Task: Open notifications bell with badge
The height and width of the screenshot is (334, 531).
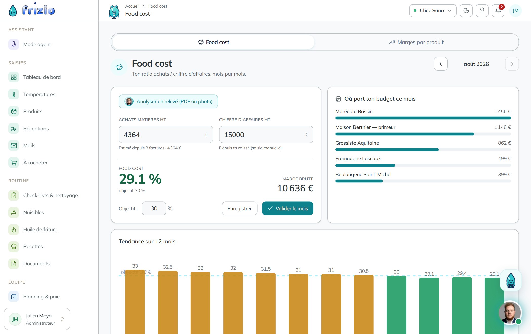Action: pyautogui.click(x=498, y=11)
